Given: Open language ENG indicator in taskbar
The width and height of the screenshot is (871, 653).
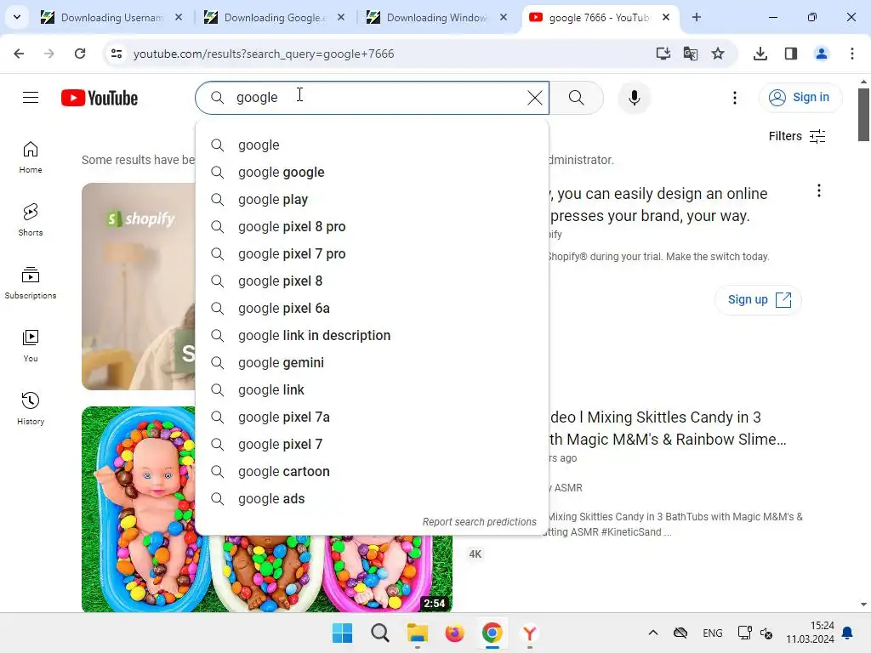Looking at the screenshot, I should [x=712, y=633].
